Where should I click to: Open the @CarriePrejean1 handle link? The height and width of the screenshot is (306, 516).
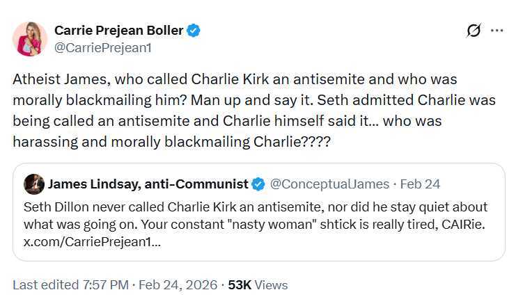pyautogui.click(x=102, y=48)
